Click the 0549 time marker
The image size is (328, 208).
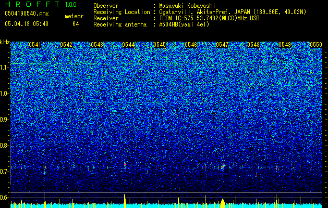[x=285, y=45]
